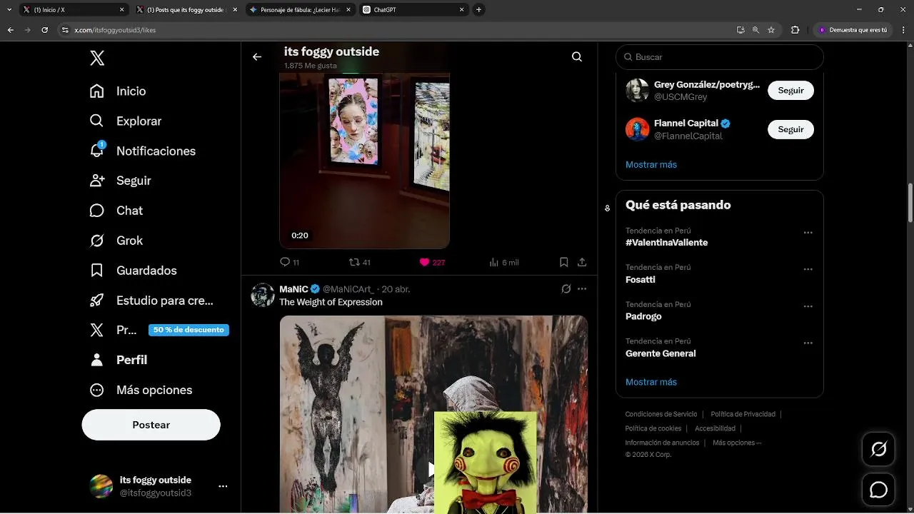Reply to video post with 11 comments
The width and height of the screenshot is (914, 514).
(x=289, y=262)
